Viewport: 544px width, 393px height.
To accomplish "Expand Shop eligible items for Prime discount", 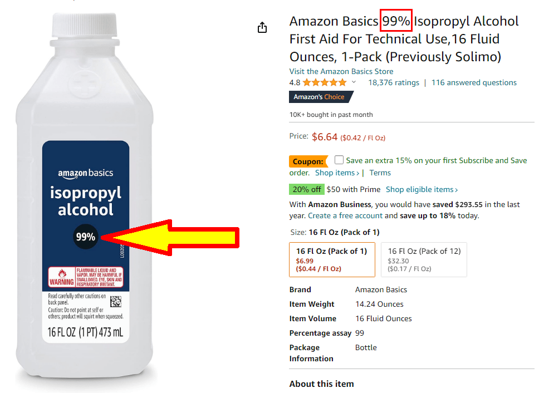I will pyautogui.click(x=422, y=189).
